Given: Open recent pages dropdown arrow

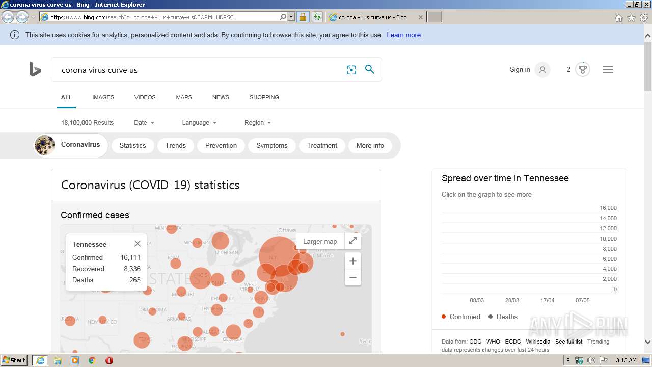Looking at the screenshot, I should point(33,17).
